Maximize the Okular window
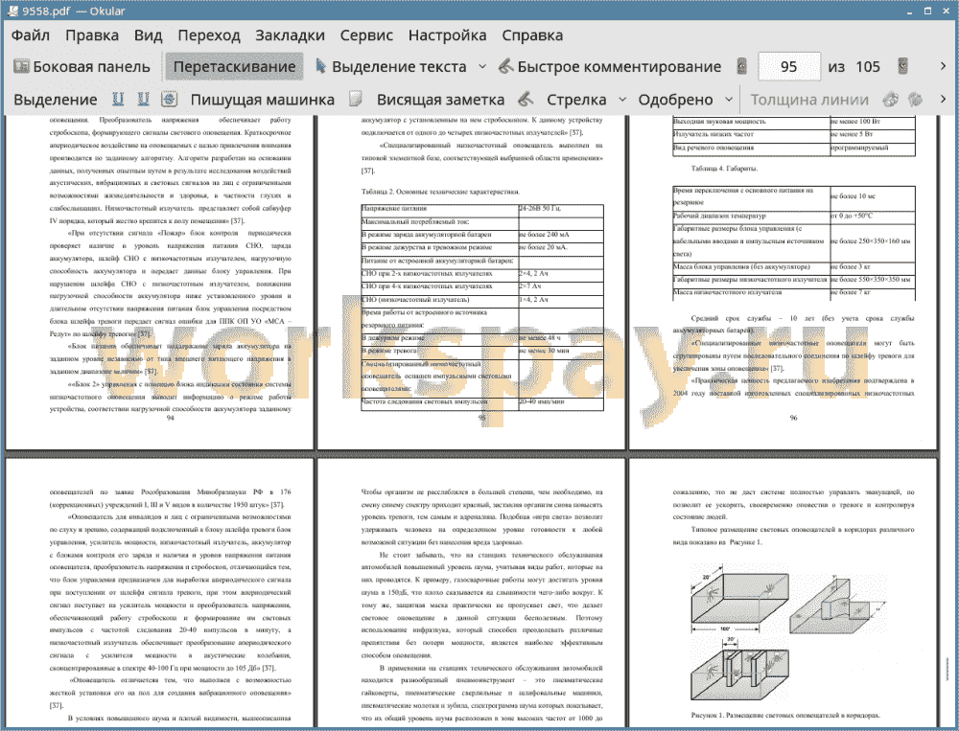The image size is (959, 731). point(927,11)
